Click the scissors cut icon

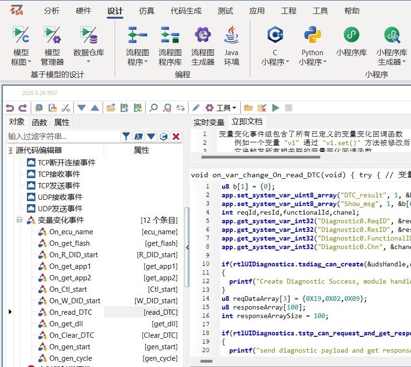pos(66,108)
